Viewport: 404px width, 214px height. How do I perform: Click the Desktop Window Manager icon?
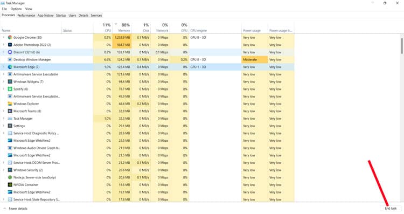pyautogui.click(x=10, y=59)
